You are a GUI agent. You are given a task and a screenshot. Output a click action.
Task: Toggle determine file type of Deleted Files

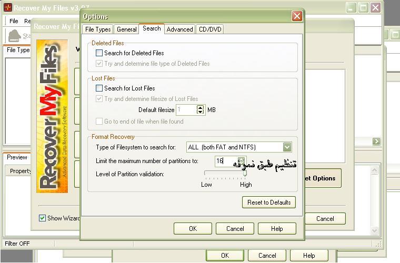(99, 64)
